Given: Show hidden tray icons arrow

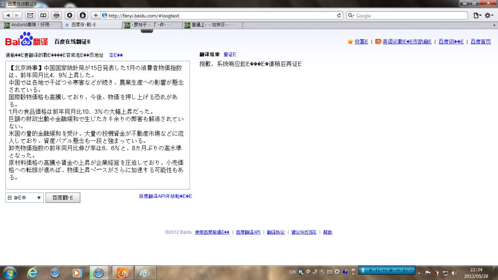Looking at the screenshot, I should 419,273.
